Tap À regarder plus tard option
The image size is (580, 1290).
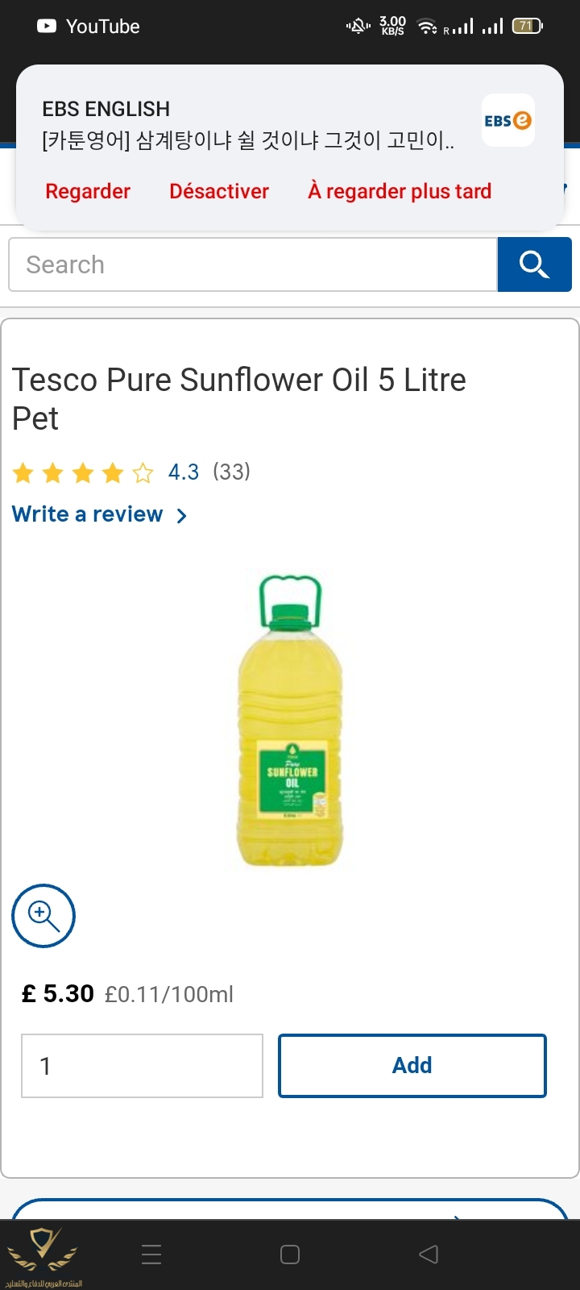[400, 191]
